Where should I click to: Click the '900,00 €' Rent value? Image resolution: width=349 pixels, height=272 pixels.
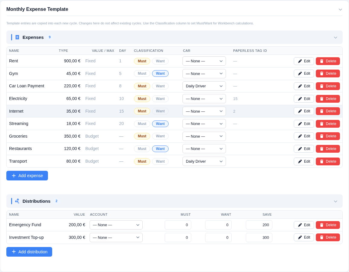click(72, 61)
